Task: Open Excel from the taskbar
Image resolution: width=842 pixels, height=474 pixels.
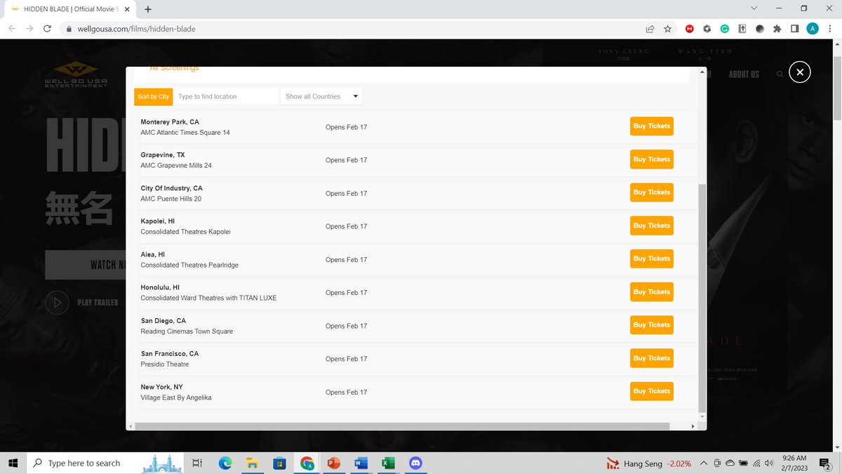Action: point(388,463)
